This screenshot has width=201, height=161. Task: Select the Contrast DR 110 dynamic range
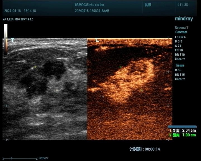(x=180, y=55)
